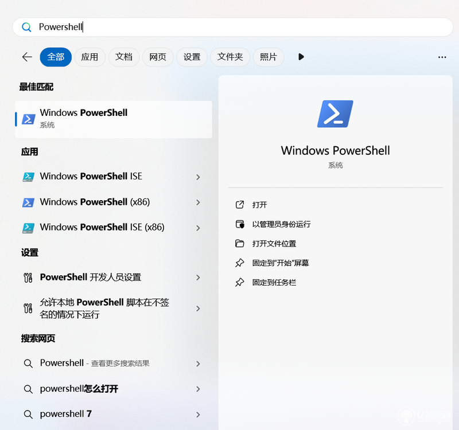459x430 pixels.
Task: Switch to the 照片 filter tab
Action: [269, 57]
